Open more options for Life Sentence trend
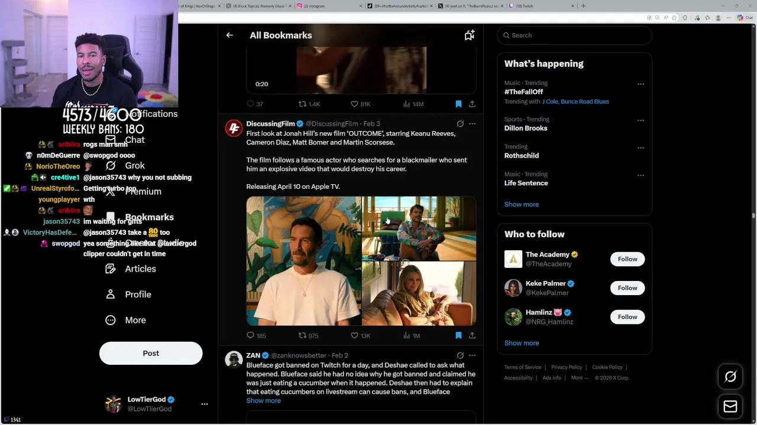Image resolution: width=757 pixels, height=425 pixels. tap(640, 175)
